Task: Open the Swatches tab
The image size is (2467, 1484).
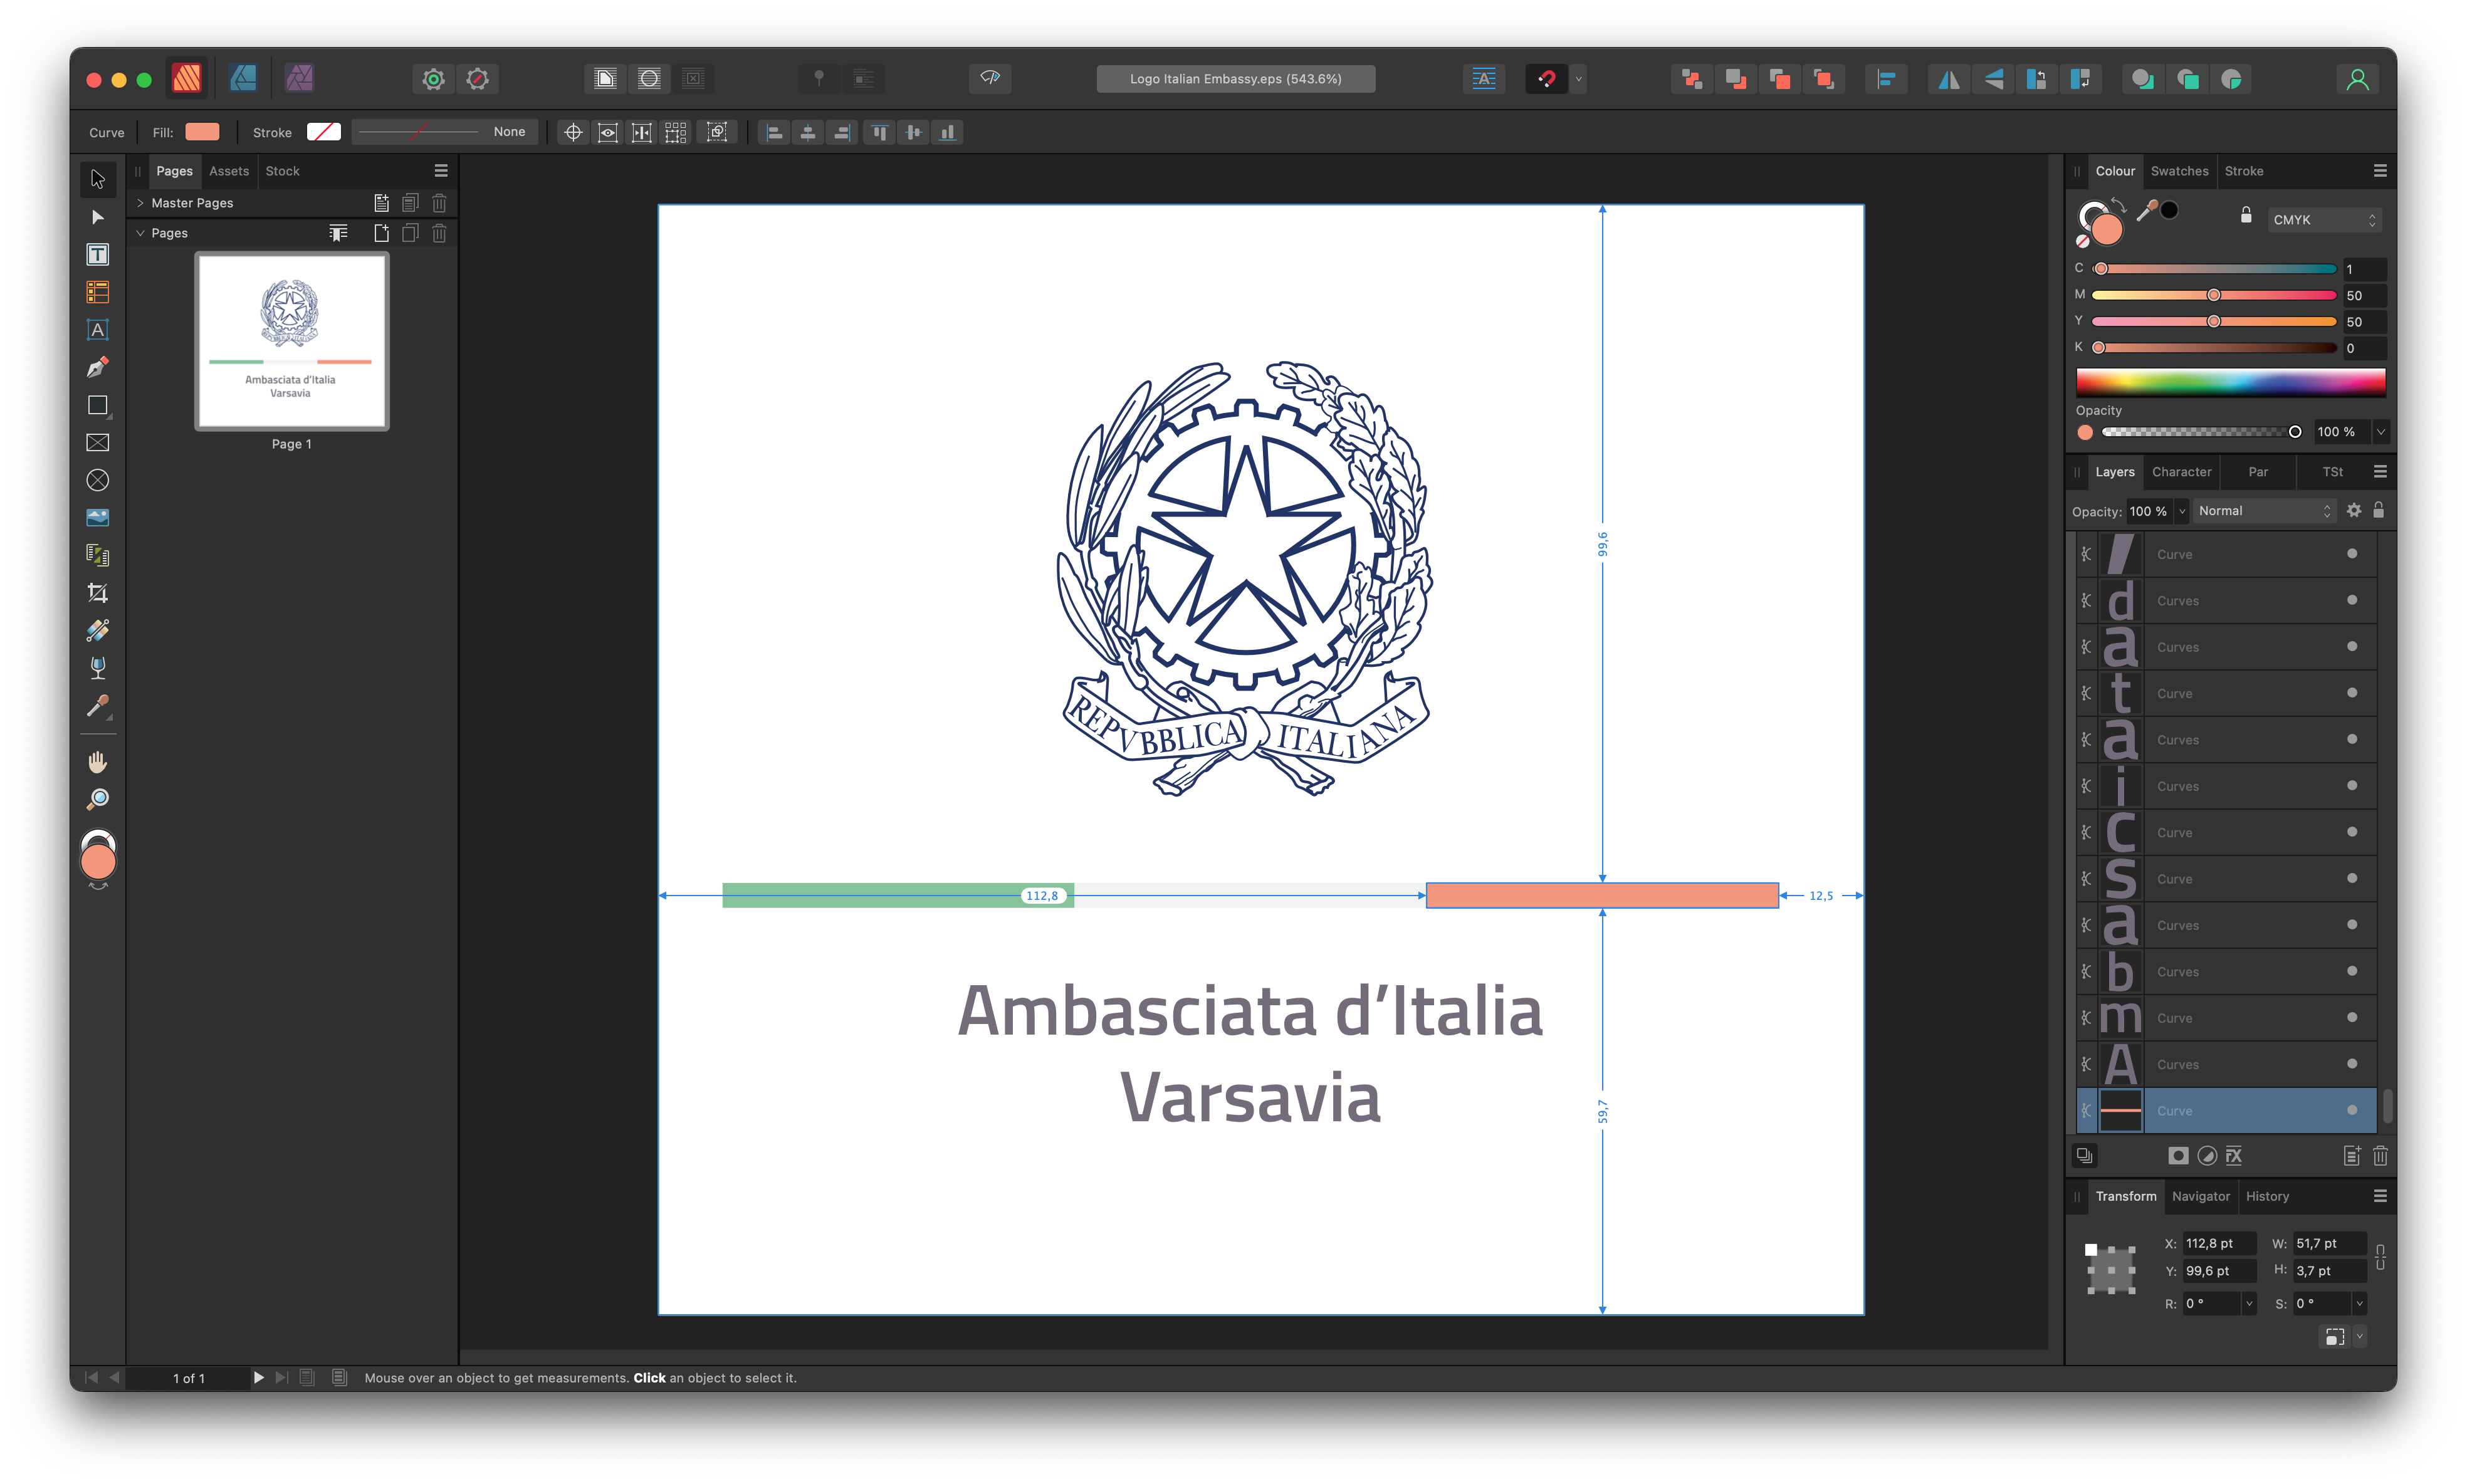Action: (2179, 171)
